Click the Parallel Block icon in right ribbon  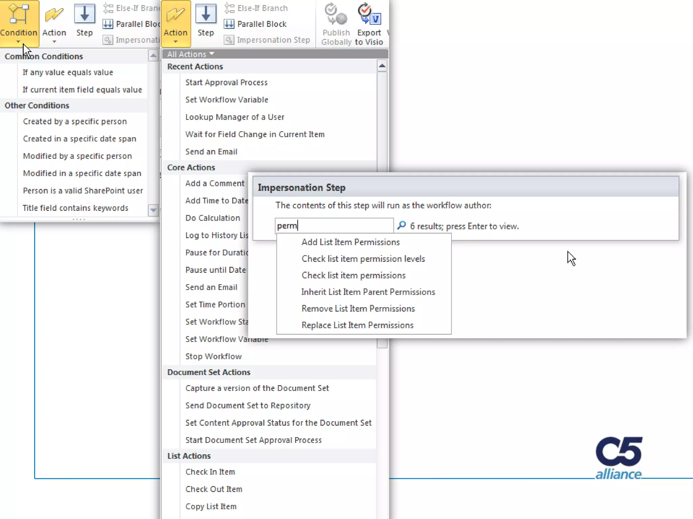(229, 24)
